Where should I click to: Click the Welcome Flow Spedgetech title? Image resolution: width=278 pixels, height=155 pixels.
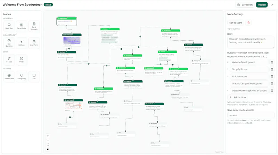click(x=23, y=5)
